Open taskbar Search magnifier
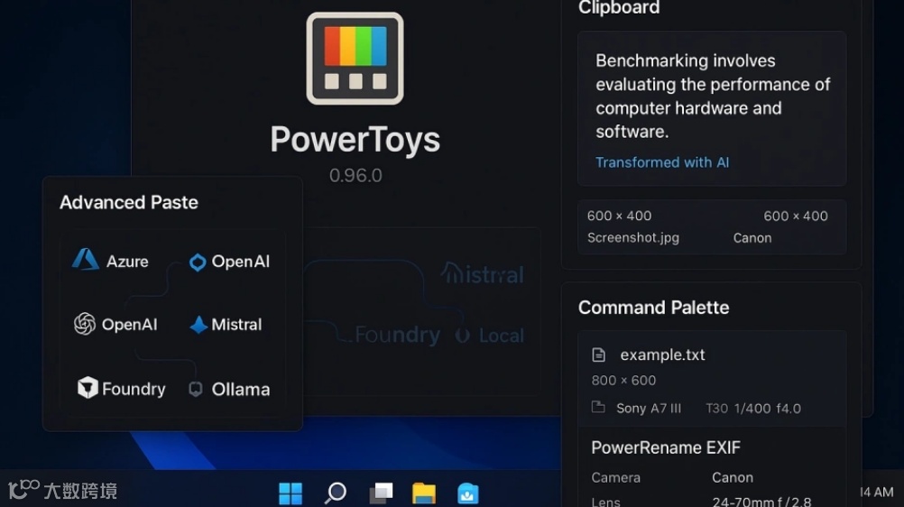This screenshot has width=904, height=507. [336, 493]
